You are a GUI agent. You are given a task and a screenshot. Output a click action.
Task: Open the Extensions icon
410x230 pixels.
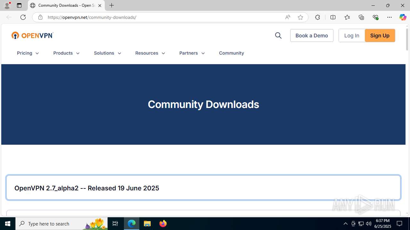(x=317, y=17)
